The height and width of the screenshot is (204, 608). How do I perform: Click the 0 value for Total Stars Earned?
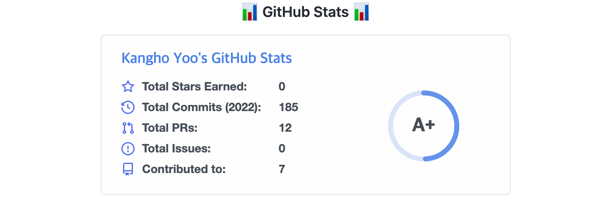[x=282, y=87]
